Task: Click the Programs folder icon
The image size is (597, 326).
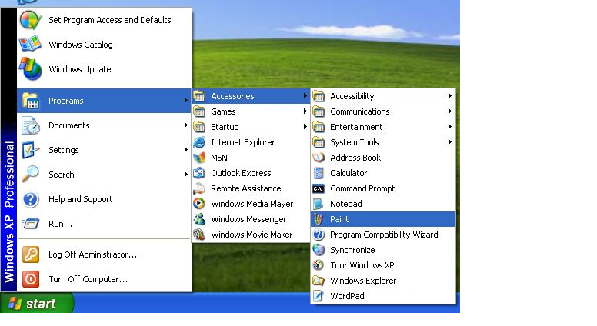Action: 31,101
